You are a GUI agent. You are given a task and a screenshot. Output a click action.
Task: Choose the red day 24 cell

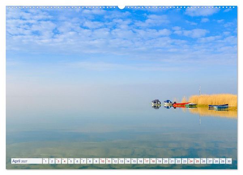click(x=191, y=161)
